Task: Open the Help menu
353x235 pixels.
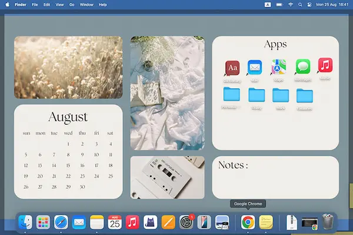Action: click(102, 5)
